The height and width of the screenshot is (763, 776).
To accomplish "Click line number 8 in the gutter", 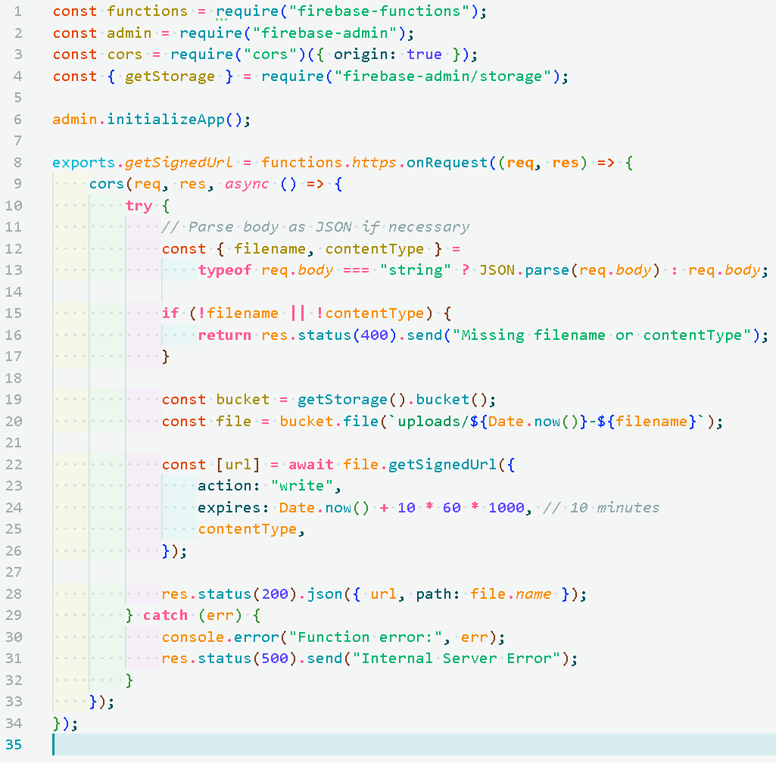I will pyautogui.click(x=18, y=163).
